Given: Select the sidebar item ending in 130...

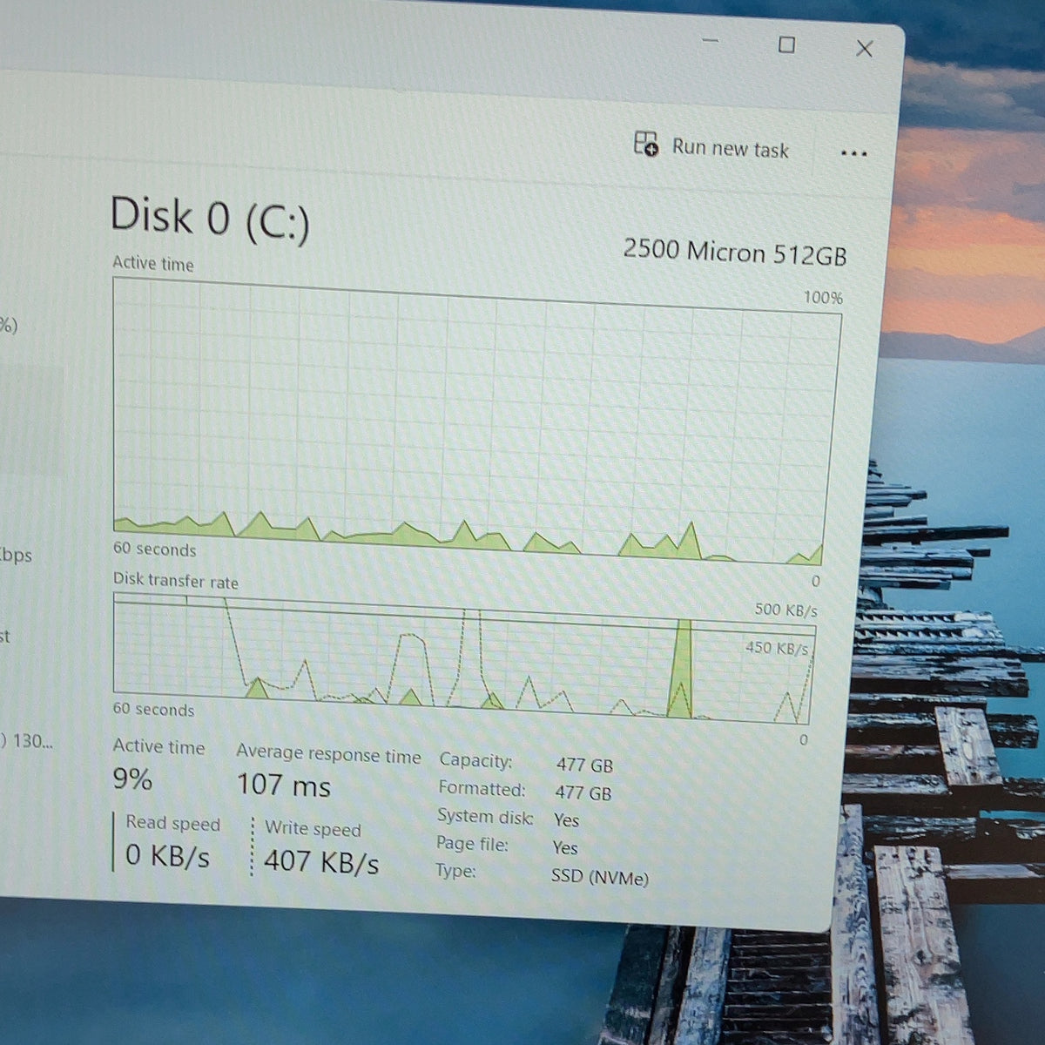Looking at the screenshot, I should click(x=28, y=741).
